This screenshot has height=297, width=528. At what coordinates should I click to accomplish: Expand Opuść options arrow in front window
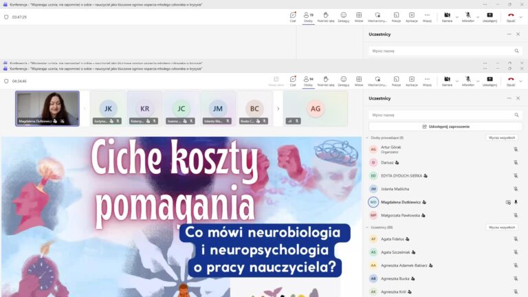click(x=520, y=81)
